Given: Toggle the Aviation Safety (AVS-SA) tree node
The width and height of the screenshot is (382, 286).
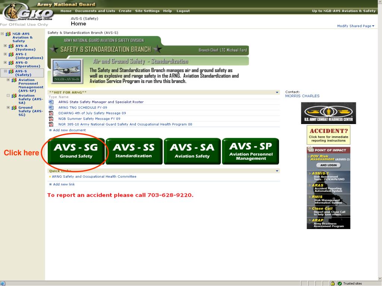Looking at the screenshot, I should [x=8, y=96].
